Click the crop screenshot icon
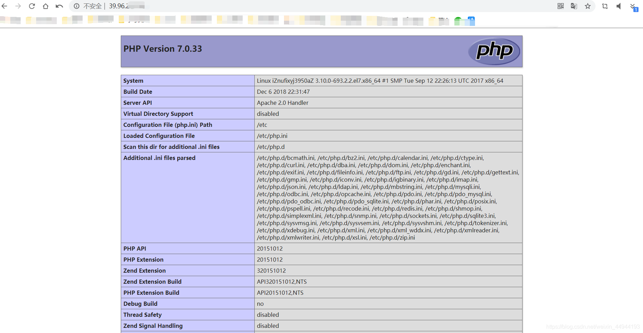Image resolution: width=643 pixels, height=333 pixels. point(605,6)
